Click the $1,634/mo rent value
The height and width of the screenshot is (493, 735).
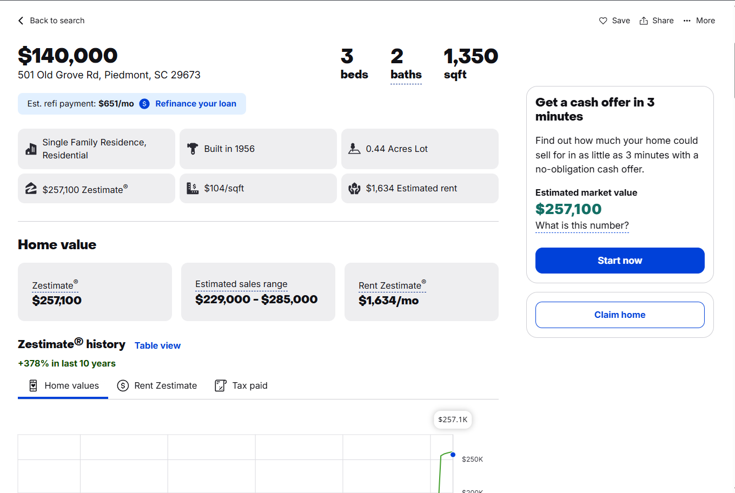point(388,301)
